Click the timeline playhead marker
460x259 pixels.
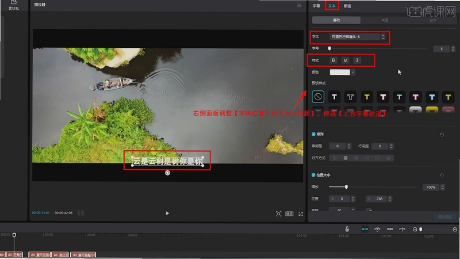pos(14,235)
